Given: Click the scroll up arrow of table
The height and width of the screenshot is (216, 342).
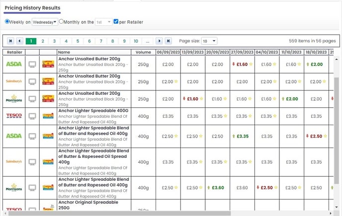Looking at the screenshot, I should point(337,59).
